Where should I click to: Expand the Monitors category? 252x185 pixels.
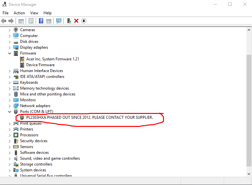click(x=9, y=100)
